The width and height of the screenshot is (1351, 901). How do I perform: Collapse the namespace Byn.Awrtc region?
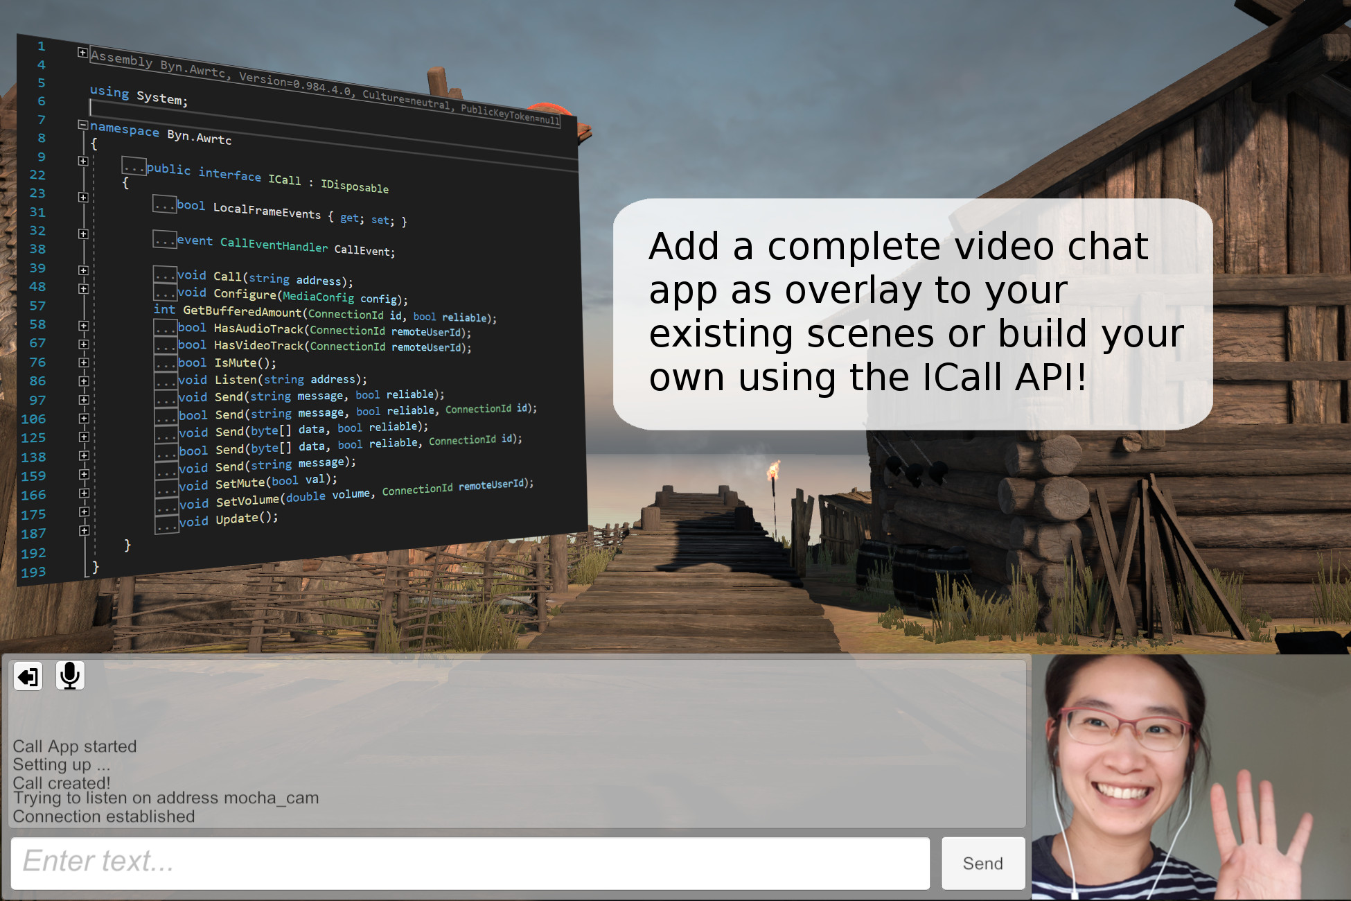click(84, 125)
